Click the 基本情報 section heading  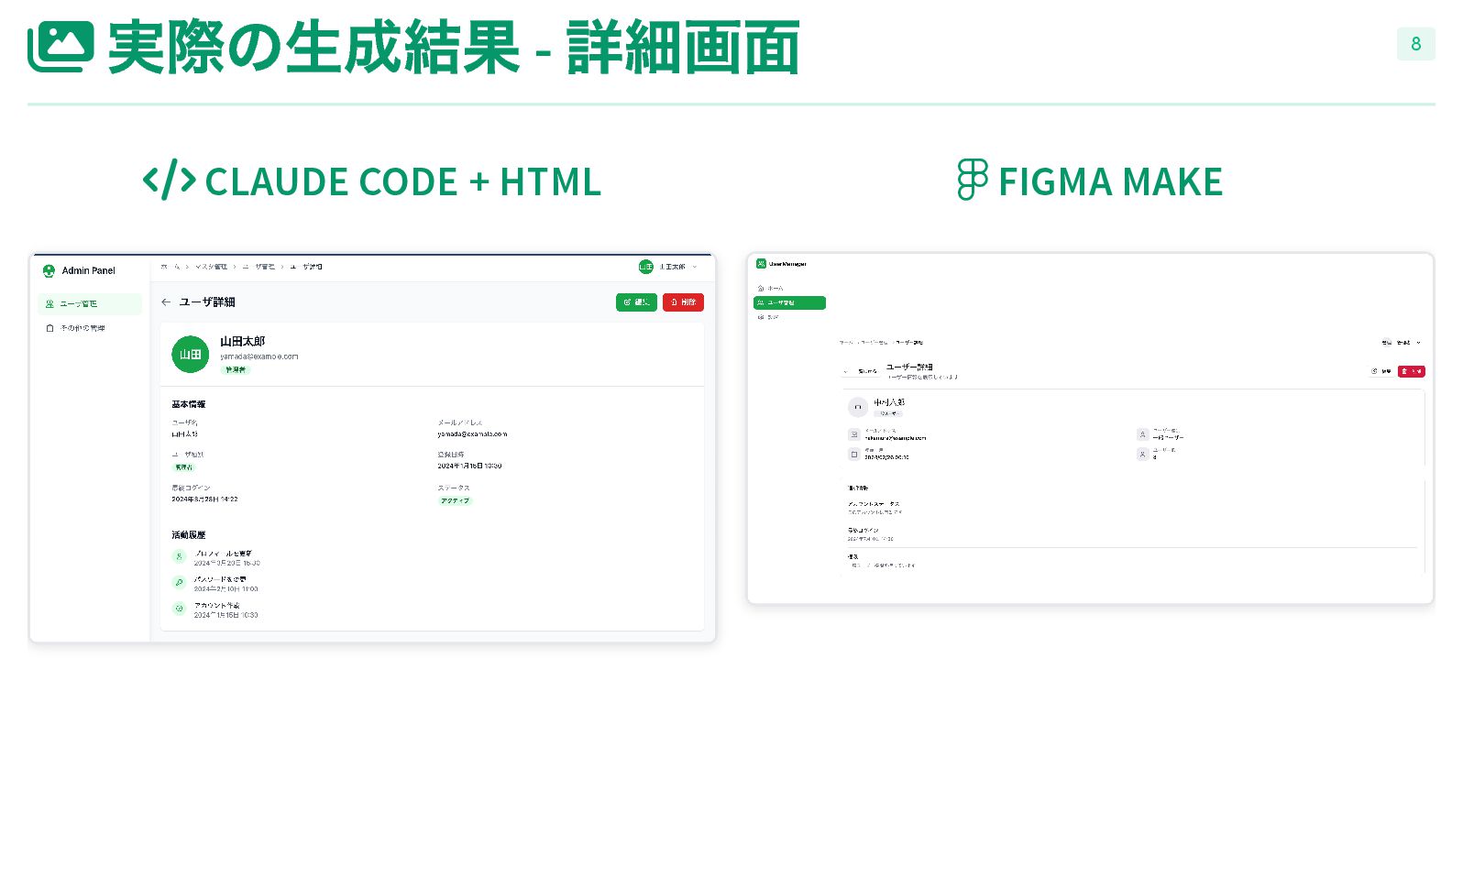[x=189, y=404]
